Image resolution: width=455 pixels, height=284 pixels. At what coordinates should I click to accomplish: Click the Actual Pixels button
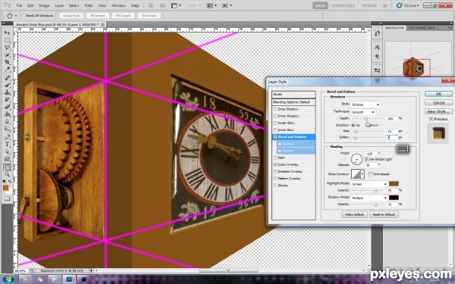[71, 16]
